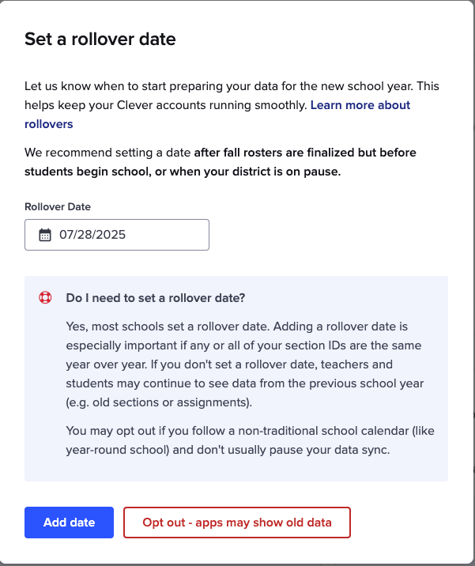Choose Opt out - apps may show old data
The width and height of the screenshot is (475, 566).
(236, 523)
